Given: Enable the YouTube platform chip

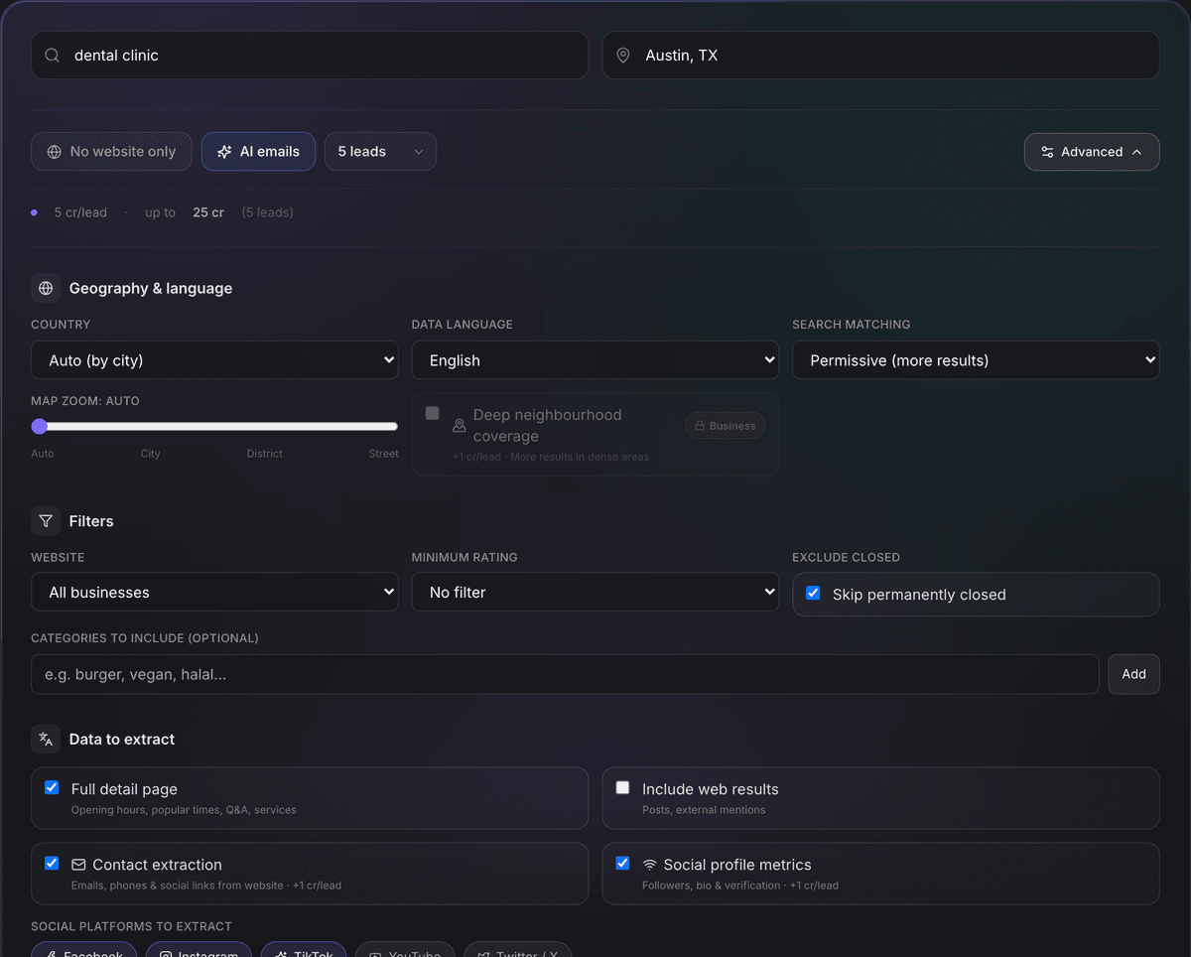Looking at the screenshot, I should (405, 950).
